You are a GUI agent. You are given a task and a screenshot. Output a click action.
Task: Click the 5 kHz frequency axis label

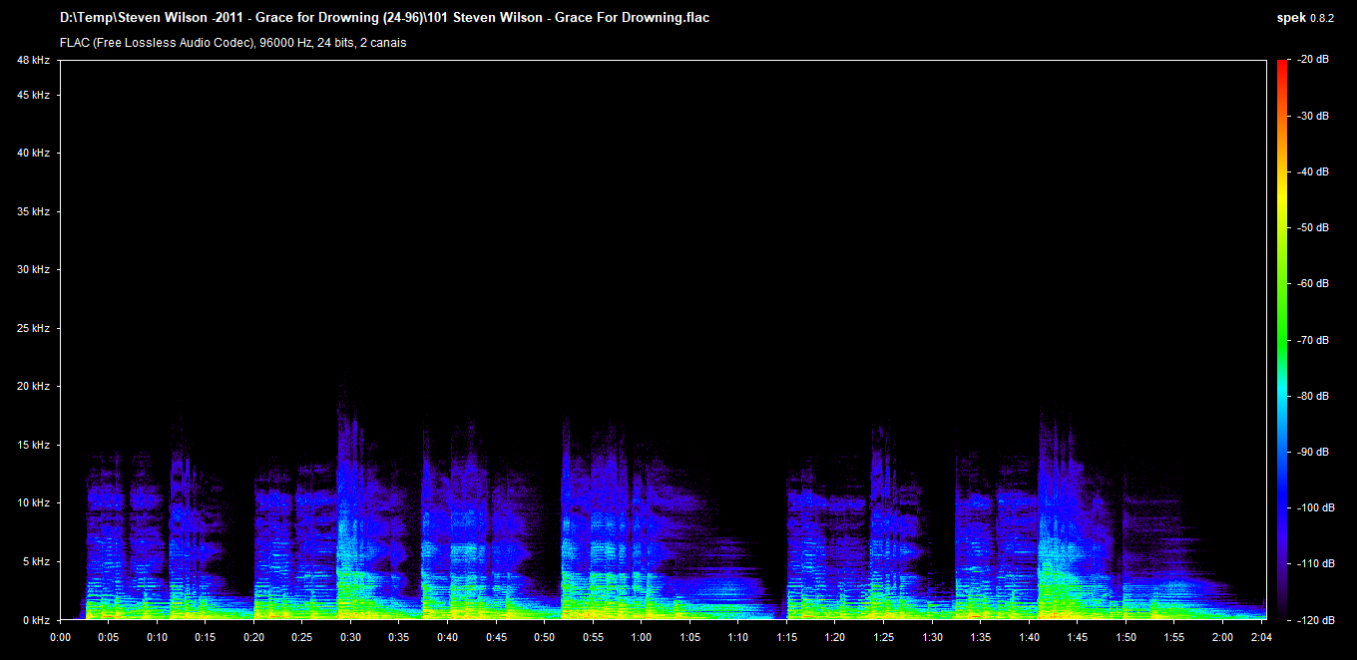tap(36, 562)
